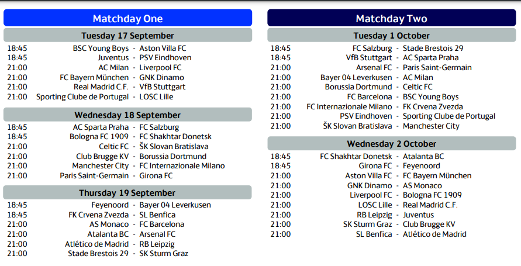Click BSC Young Boys in Matchday One
Viewport: 521px width, 266px height.
point(101,48)
